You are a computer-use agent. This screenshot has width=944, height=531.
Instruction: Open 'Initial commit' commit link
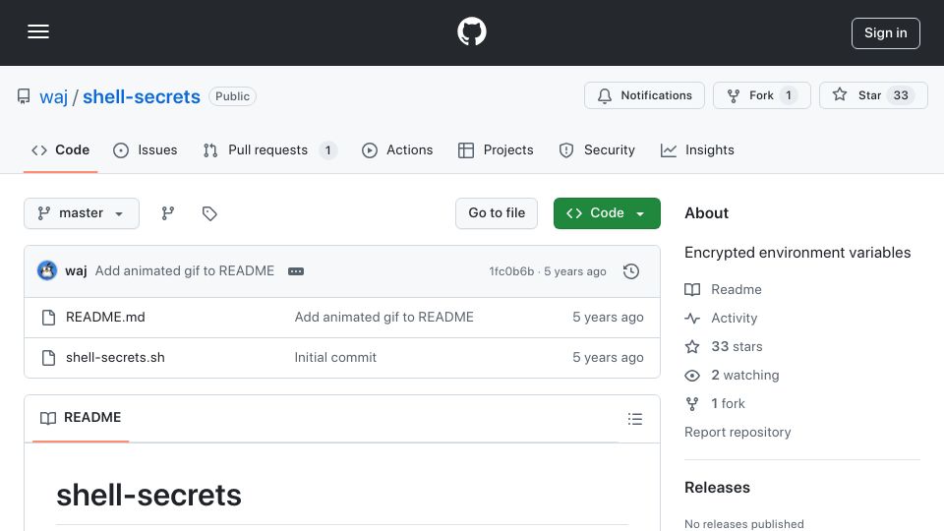point(335,358)
